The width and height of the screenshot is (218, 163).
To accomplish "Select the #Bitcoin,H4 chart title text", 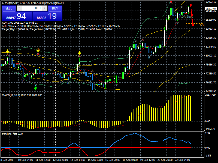I will point(11,3).
